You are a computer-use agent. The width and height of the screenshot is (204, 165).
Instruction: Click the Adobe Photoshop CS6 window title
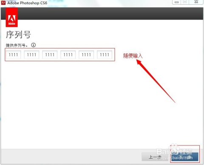pyautogui.click(x=27, y=3)
